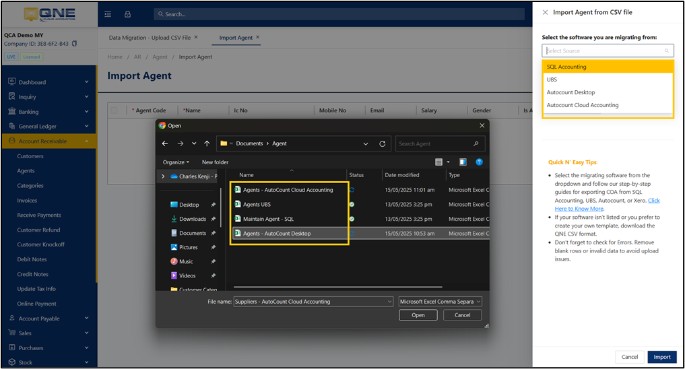Open Invoices under Account Receivable

27,201
